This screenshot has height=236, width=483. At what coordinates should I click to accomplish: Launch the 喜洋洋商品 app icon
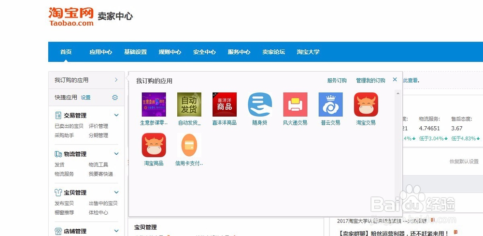[225, 104]
